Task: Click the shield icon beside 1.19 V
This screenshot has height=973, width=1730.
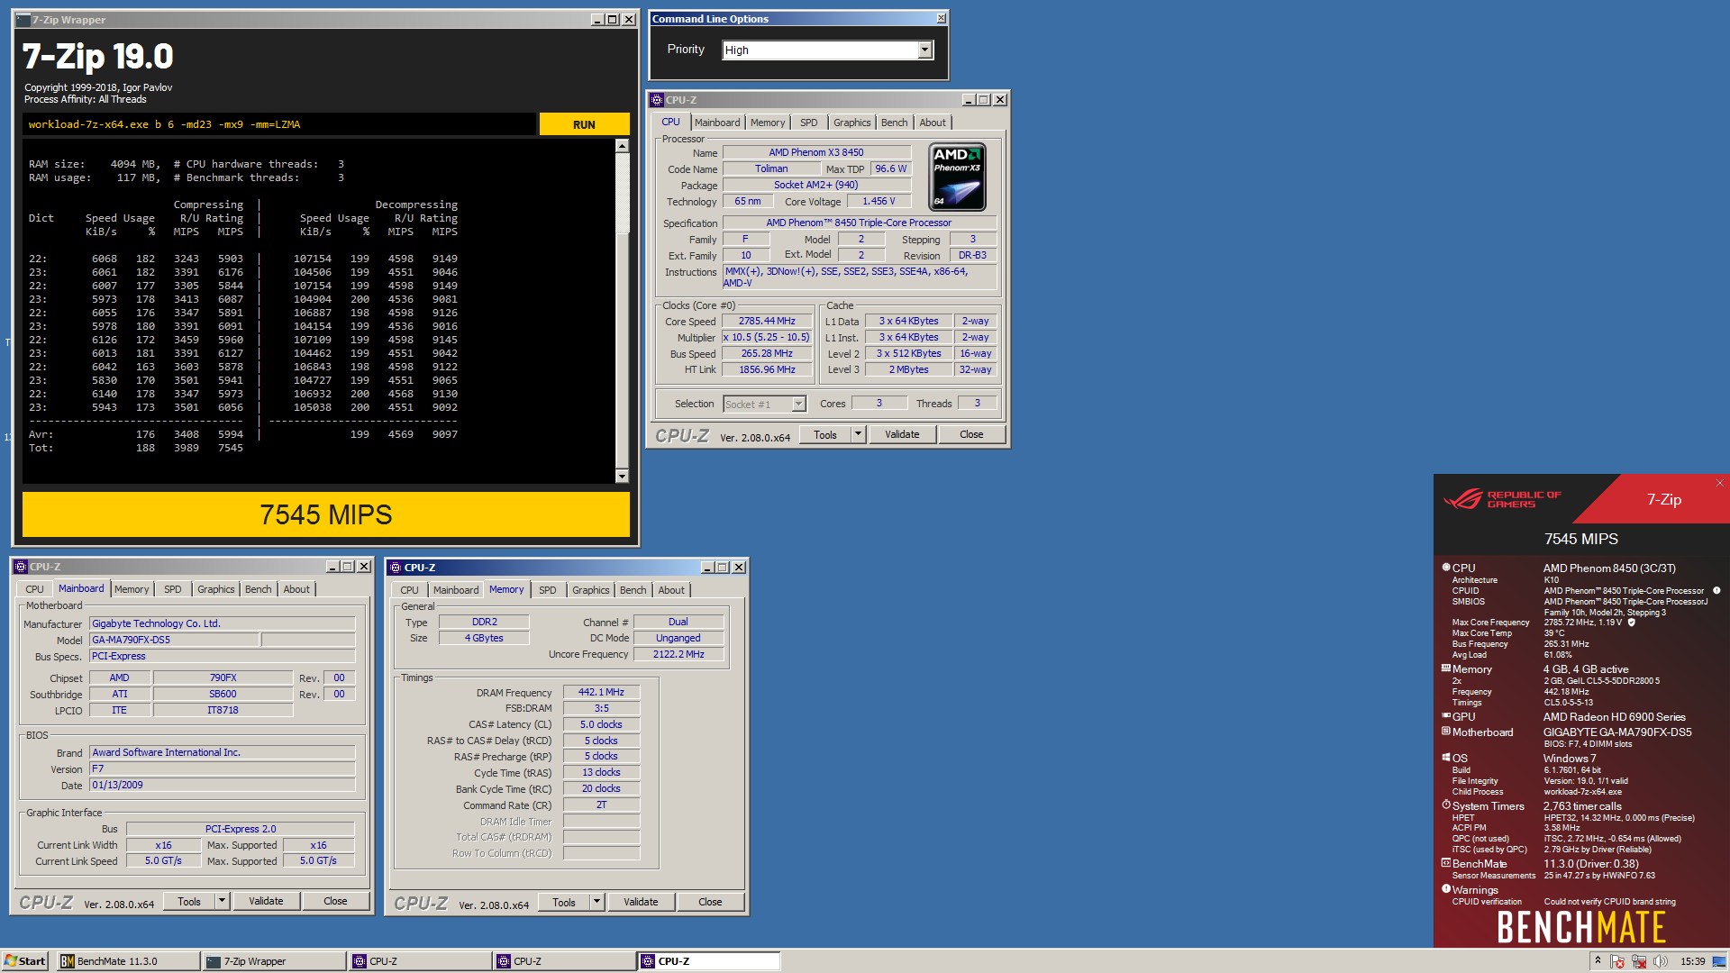Action: click(1631, 623)
